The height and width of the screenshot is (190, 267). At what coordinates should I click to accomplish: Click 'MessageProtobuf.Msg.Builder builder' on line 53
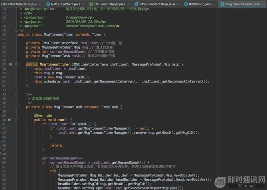point(93,175)
